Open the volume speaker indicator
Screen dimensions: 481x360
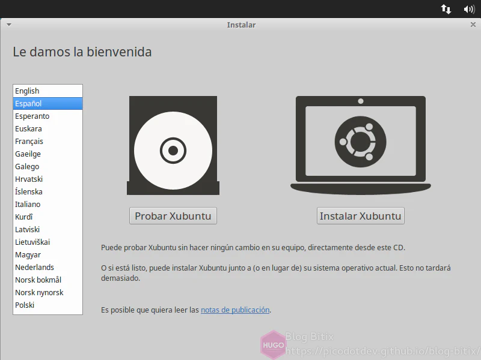[x=469, y=9]
